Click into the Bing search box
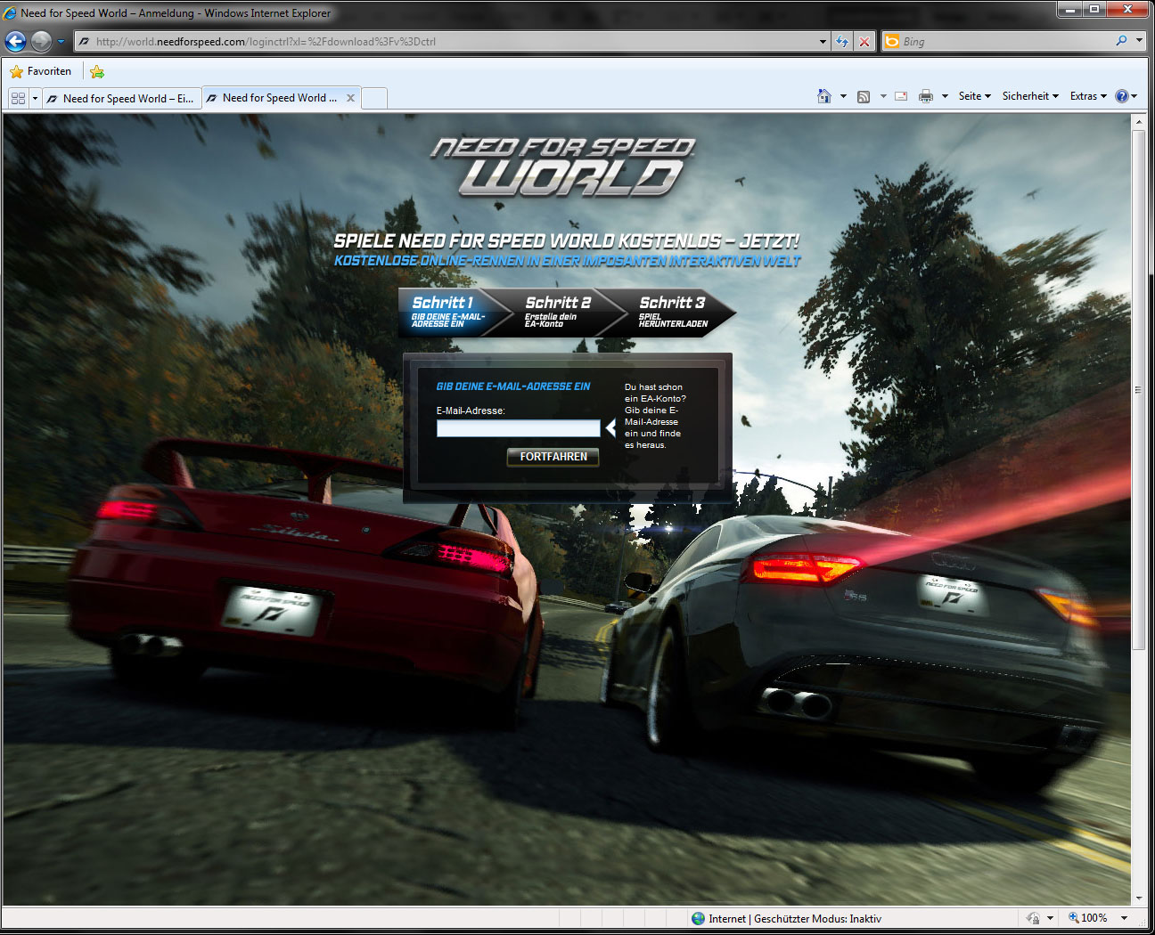The image size is (1155, 935). 1005,41
